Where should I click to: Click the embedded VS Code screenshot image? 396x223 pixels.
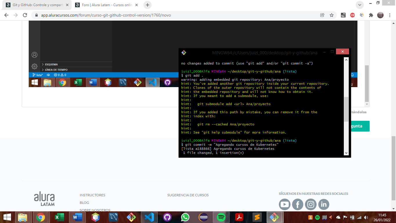[193, 54]
